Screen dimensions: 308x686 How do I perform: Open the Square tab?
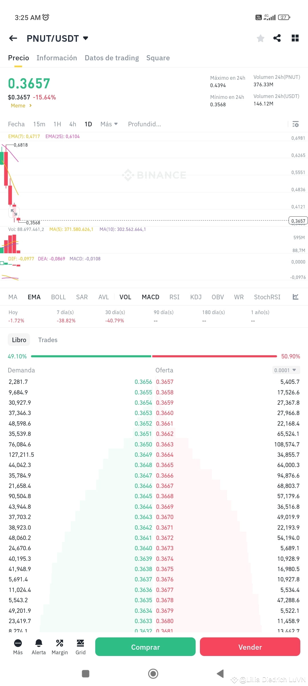click(158, 58)
